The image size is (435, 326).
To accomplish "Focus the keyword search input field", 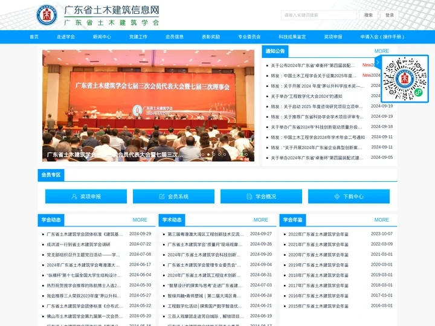I will click(318, 15).
